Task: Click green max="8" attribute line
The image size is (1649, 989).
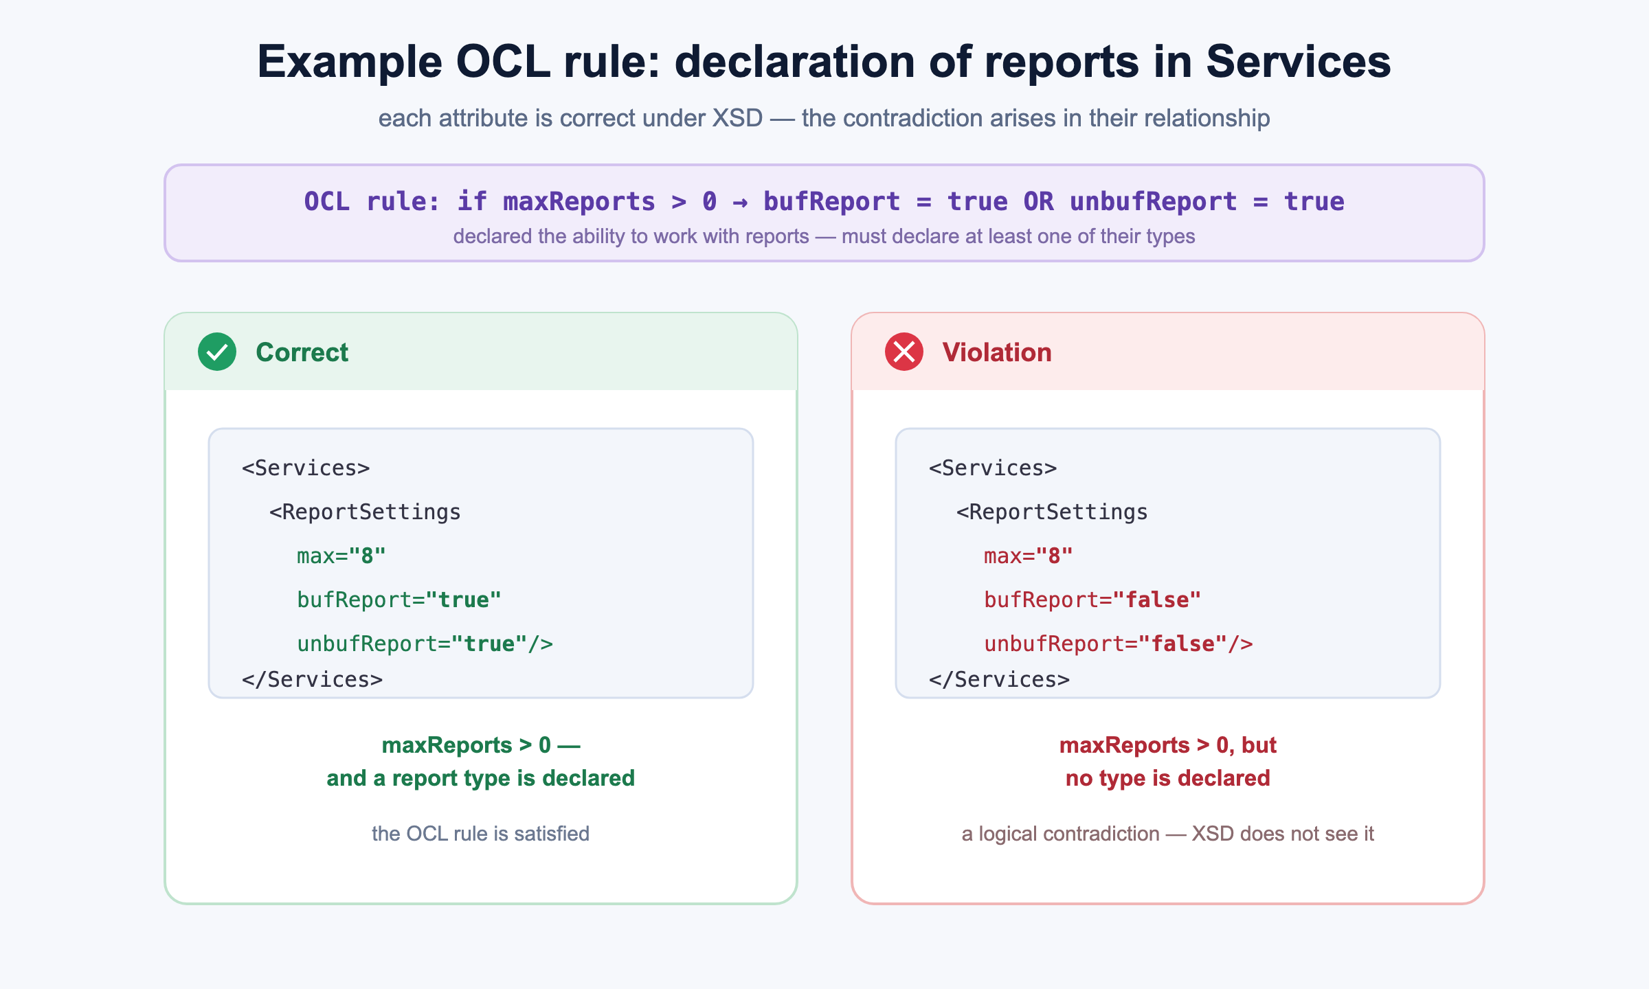Action: tap(341, 556)
